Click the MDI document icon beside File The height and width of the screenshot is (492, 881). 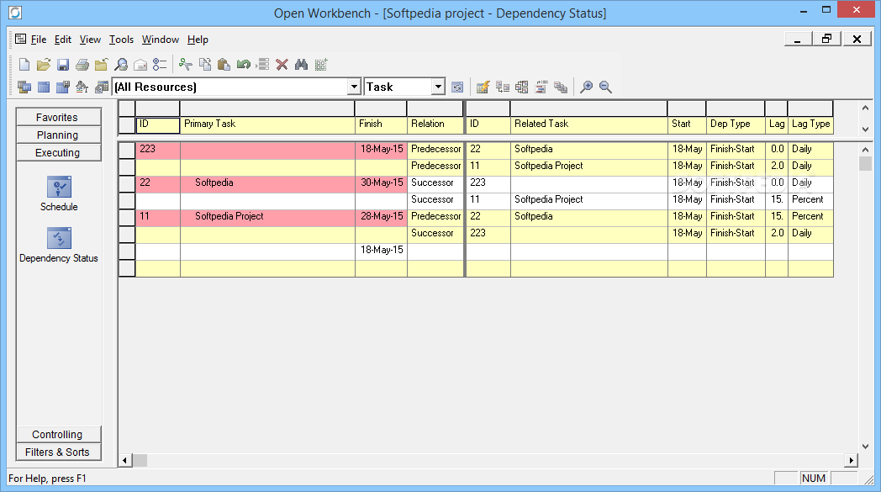(21, 39)
